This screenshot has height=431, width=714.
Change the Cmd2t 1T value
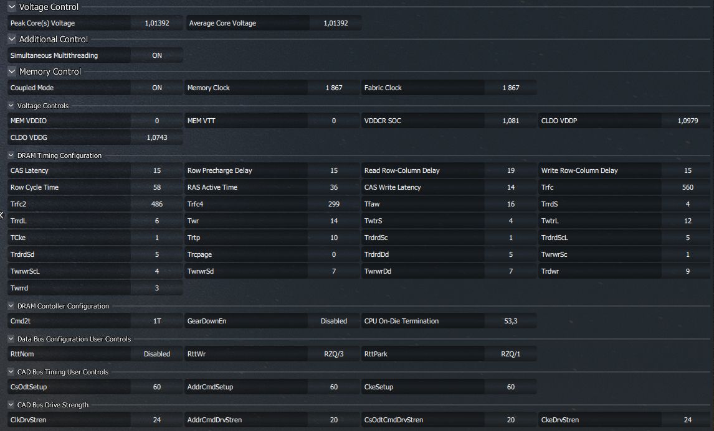tap(157, 321)
